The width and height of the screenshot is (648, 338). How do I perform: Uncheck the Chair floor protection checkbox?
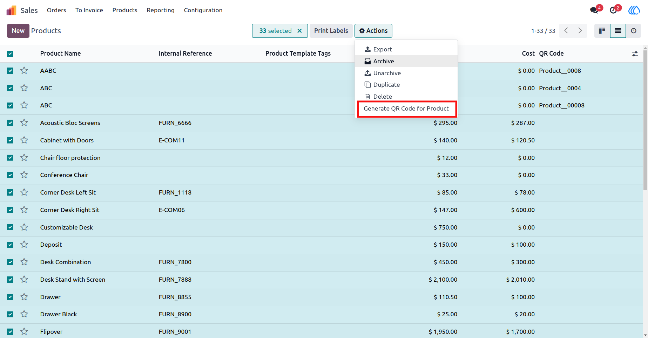10,158
